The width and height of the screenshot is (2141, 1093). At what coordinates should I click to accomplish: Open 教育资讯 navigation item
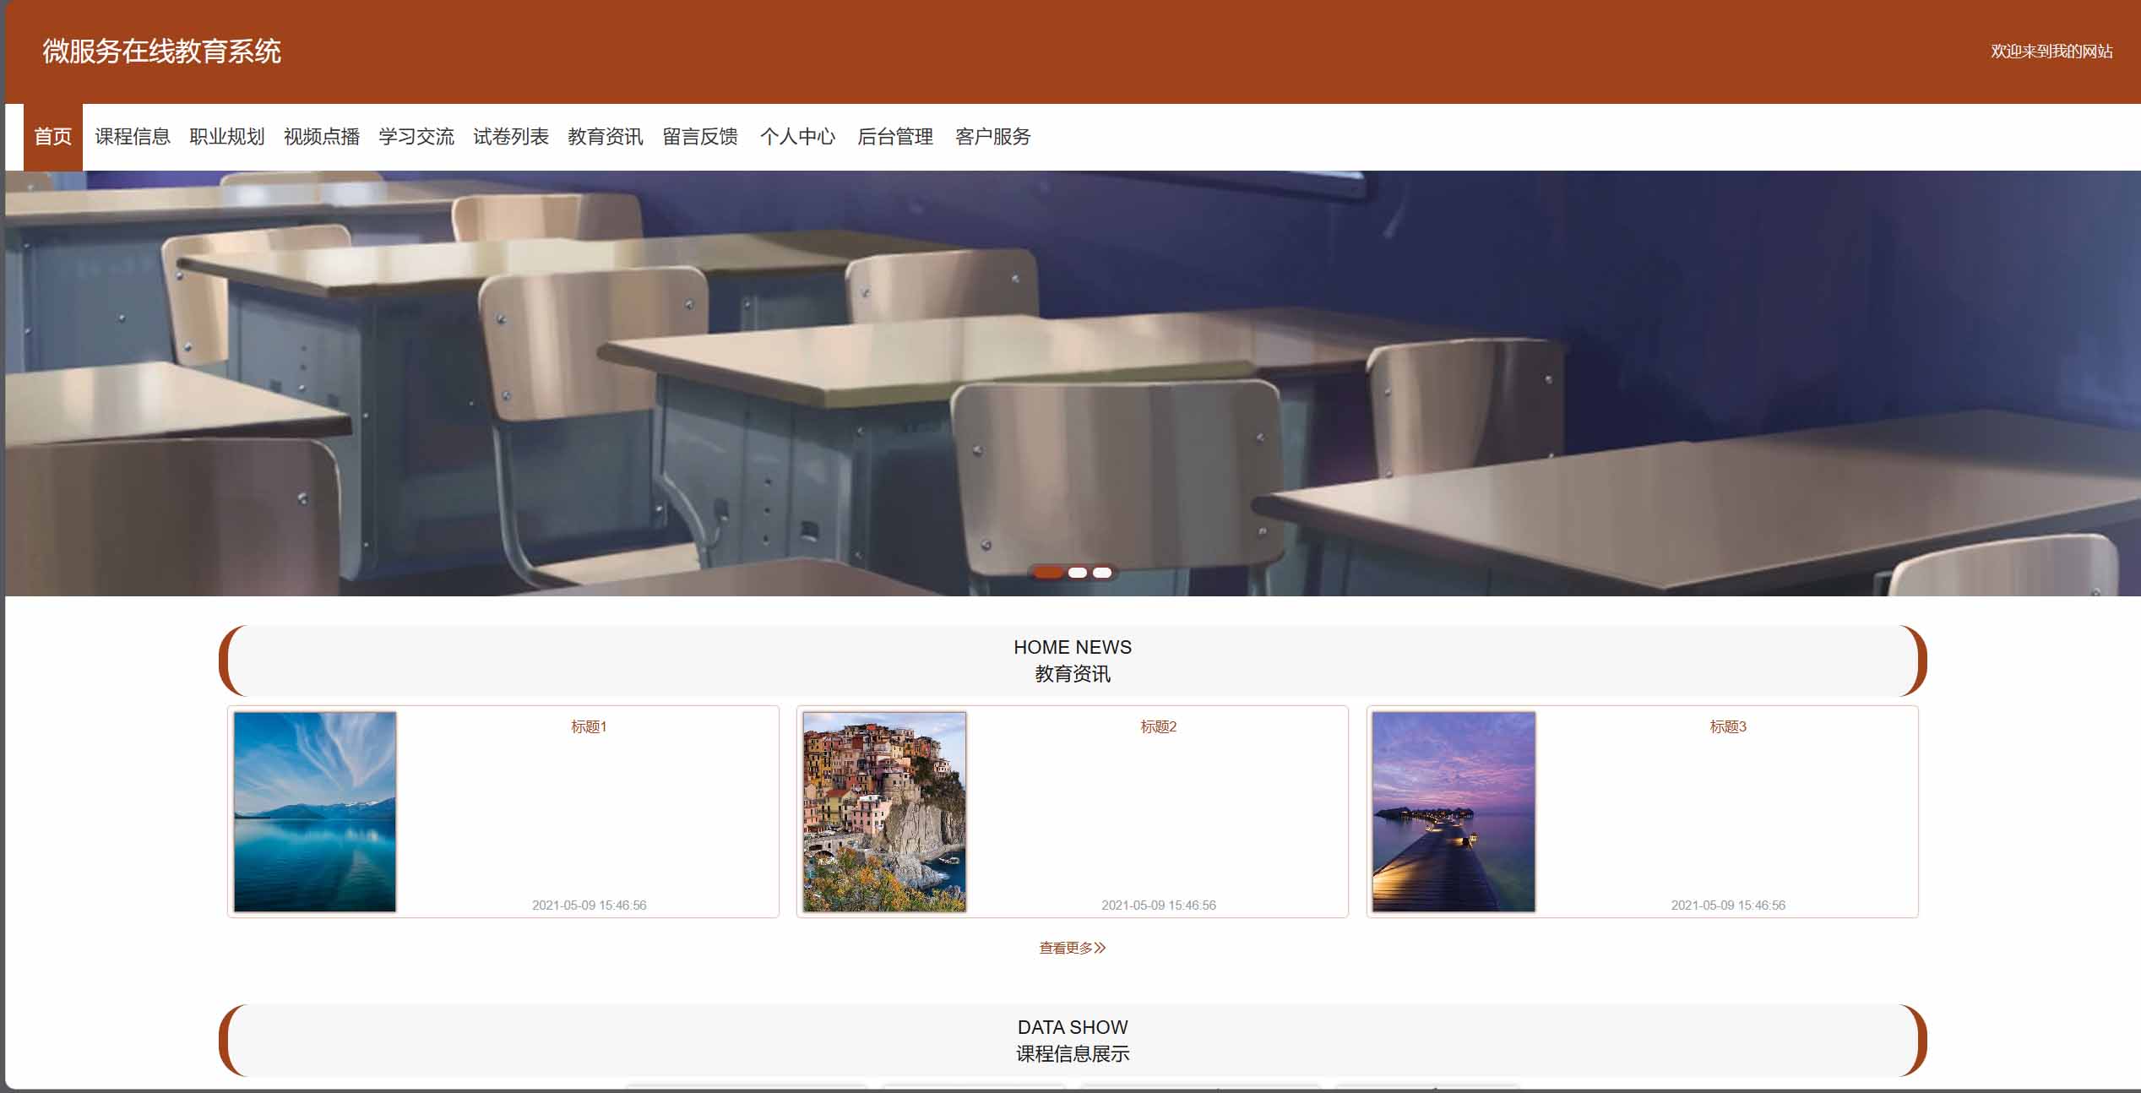coord(606,137)
